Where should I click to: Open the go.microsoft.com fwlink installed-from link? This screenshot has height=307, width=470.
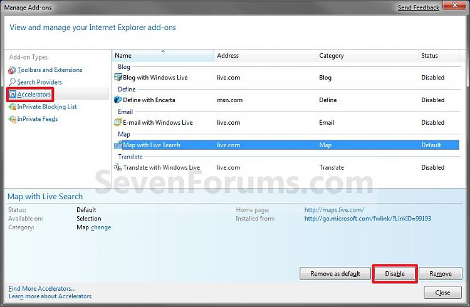pyautogui.click(x=367, y=219)
